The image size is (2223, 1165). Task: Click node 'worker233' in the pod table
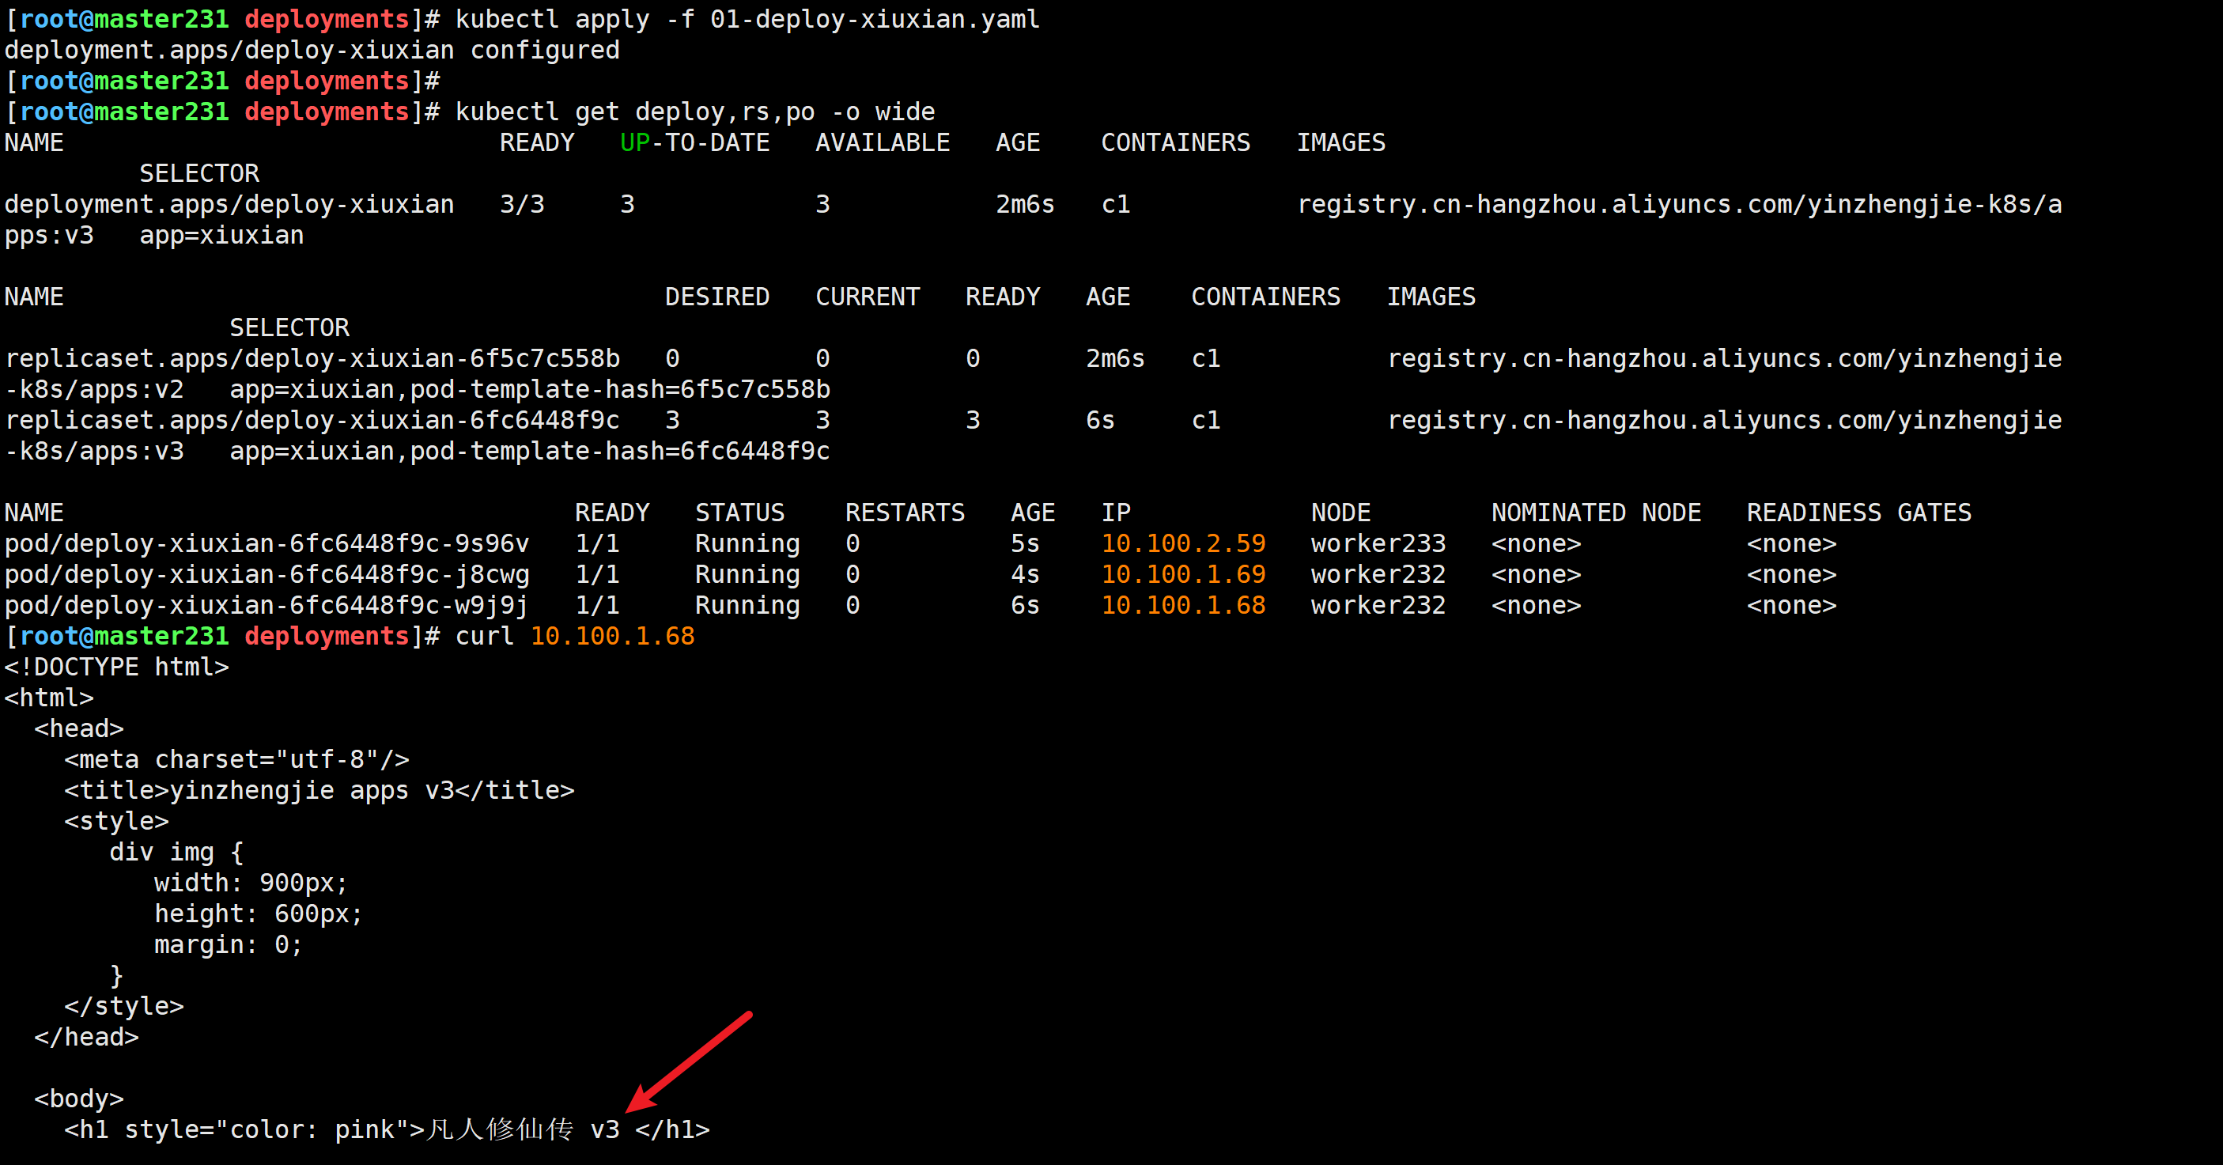(x=1378, y=543)
